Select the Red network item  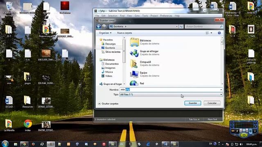[x=137, y=83]
